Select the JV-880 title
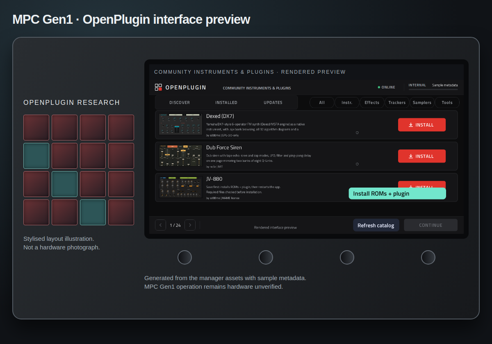Screen dimensions: 492x344 [214, 179]
